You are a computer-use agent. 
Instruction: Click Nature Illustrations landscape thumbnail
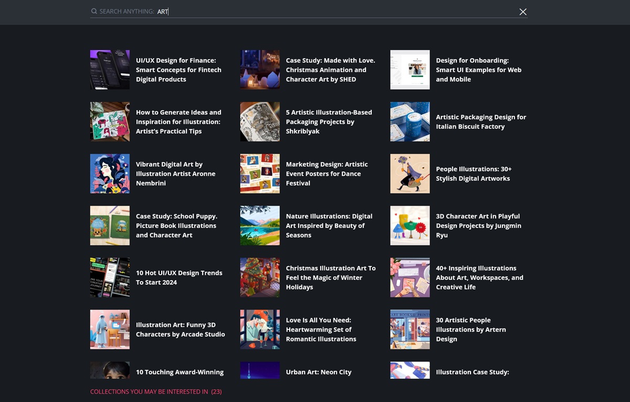[x=260, y=226]
